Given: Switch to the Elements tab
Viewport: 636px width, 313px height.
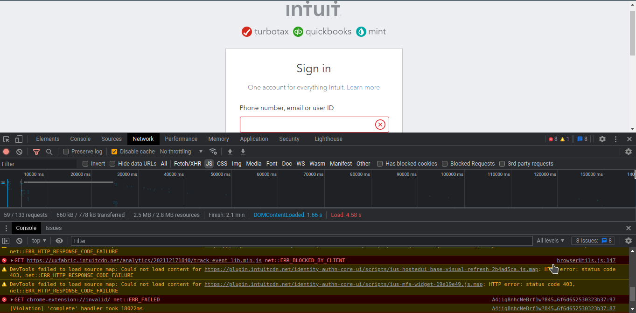Looking at the screenshot, I should pyautogui.click(x=48, y=139).
